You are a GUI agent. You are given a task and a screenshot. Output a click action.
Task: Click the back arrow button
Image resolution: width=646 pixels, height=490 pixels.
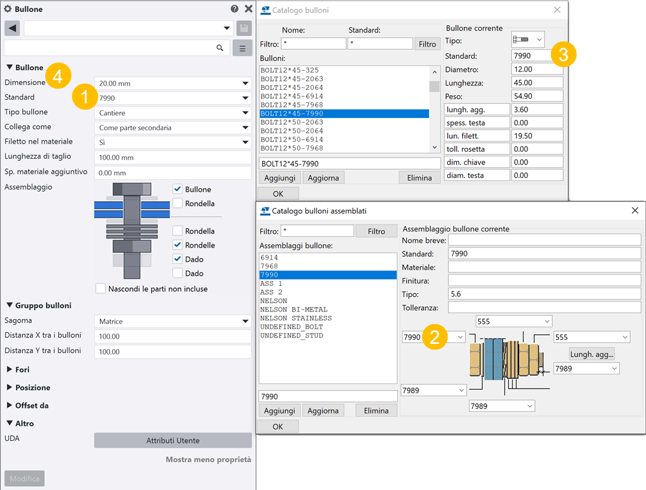pos(12,28)
